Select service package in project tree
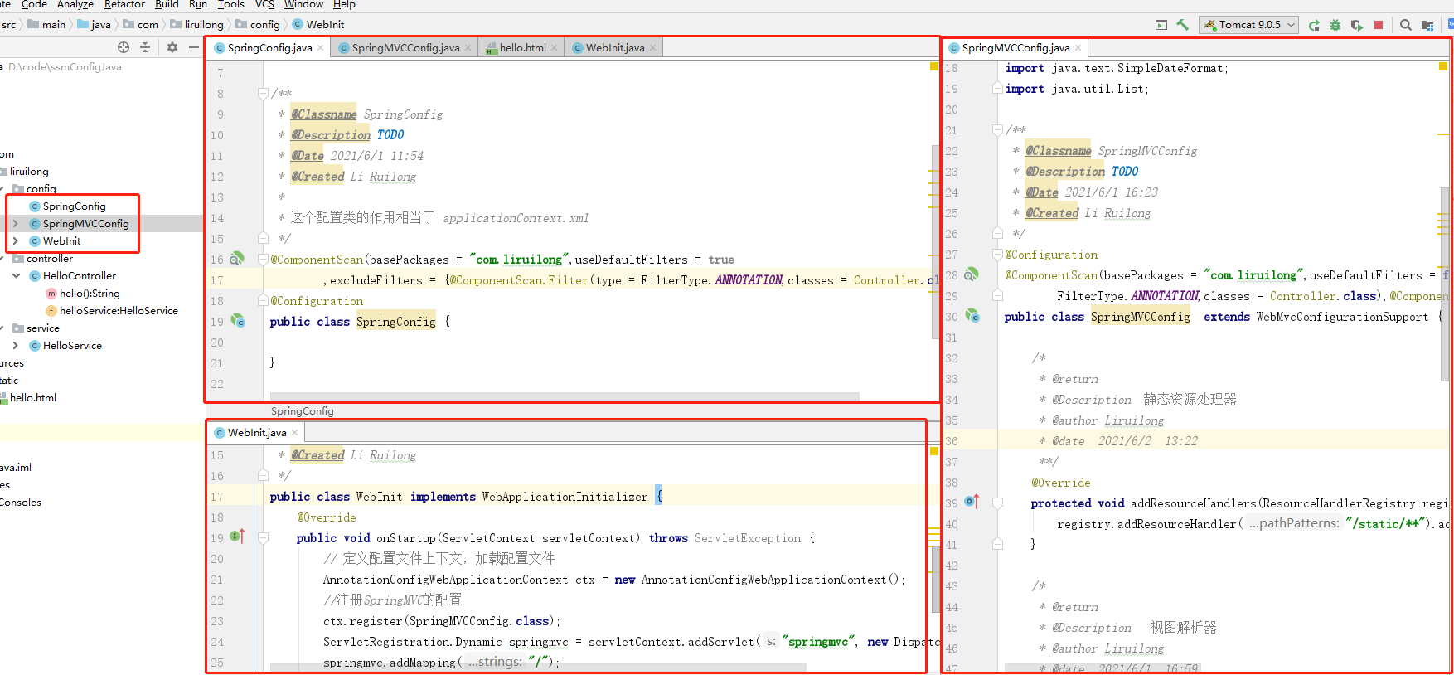The height and width of the screenshot is (675, 1454). [42, 328]
